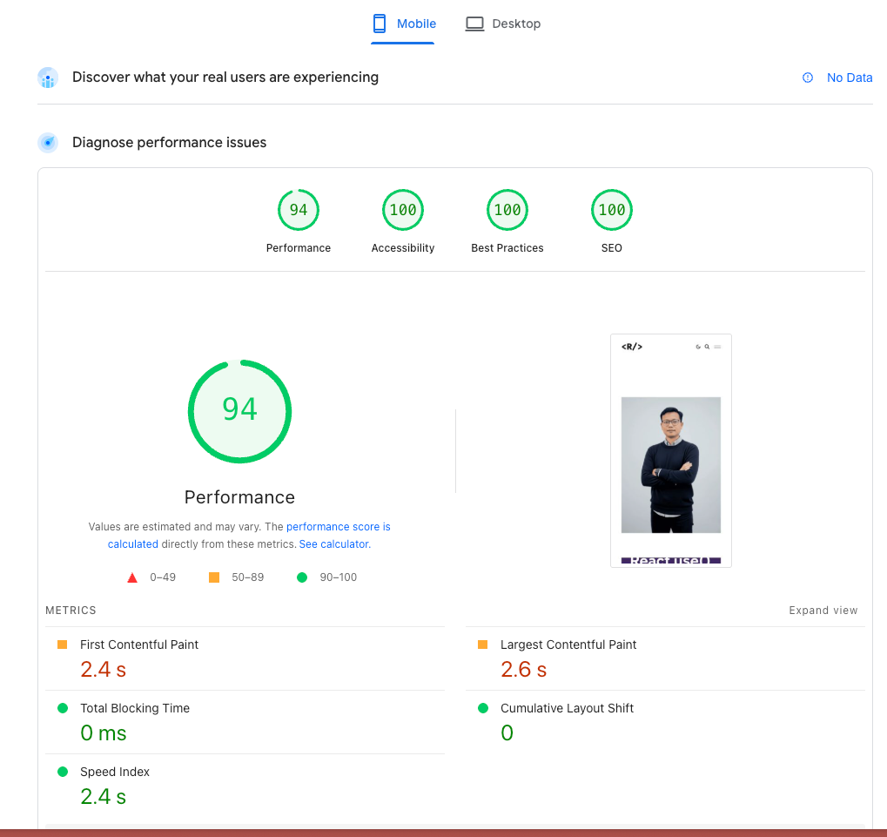Click the mobile phone icon
887x837 pixels.
pos(380,24)
